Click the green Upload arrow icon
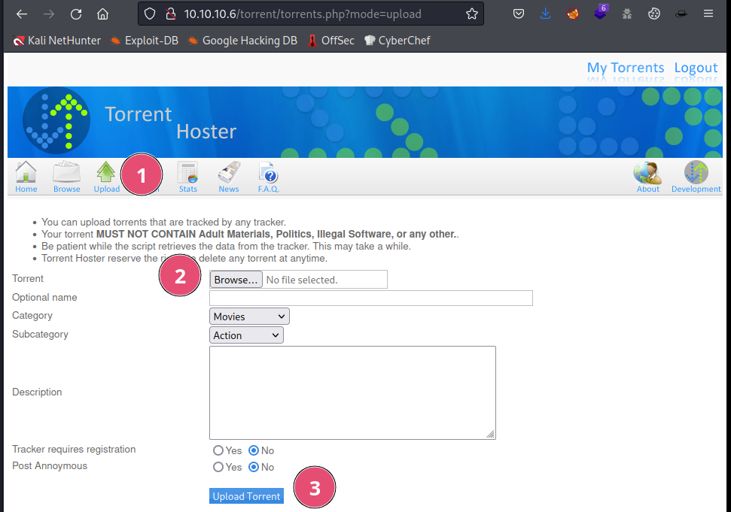Viewport: 731px width, 512px height. (106, 174)
